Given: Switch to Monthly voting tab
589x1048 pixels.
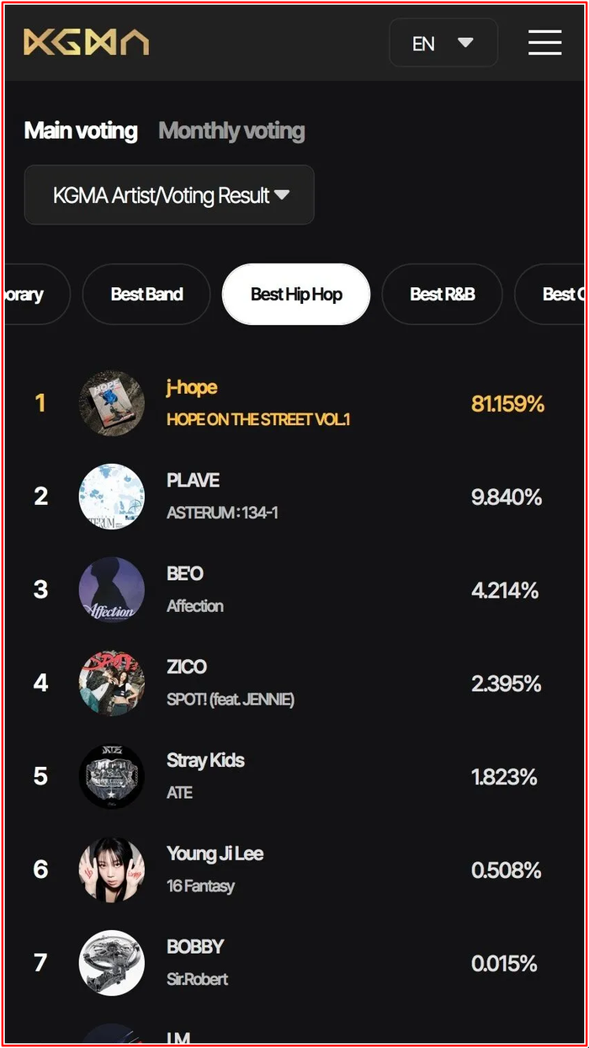Looking at the screenshot, I should 231,130.
